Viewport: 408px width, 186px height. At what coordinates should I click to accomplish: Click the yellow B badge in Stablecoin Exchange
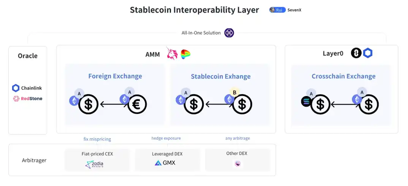(x=234, y=92)
